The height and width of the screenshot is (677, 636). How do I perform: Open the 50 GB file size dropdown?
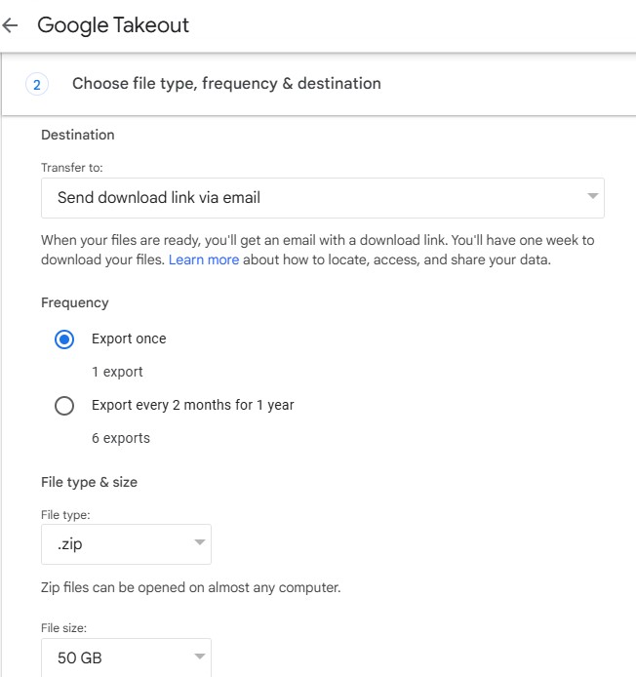point(126,657)
